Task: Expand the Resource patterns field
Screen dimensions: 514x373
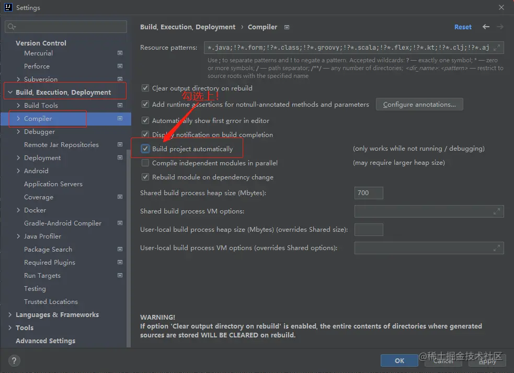Action: pos(497,48)
